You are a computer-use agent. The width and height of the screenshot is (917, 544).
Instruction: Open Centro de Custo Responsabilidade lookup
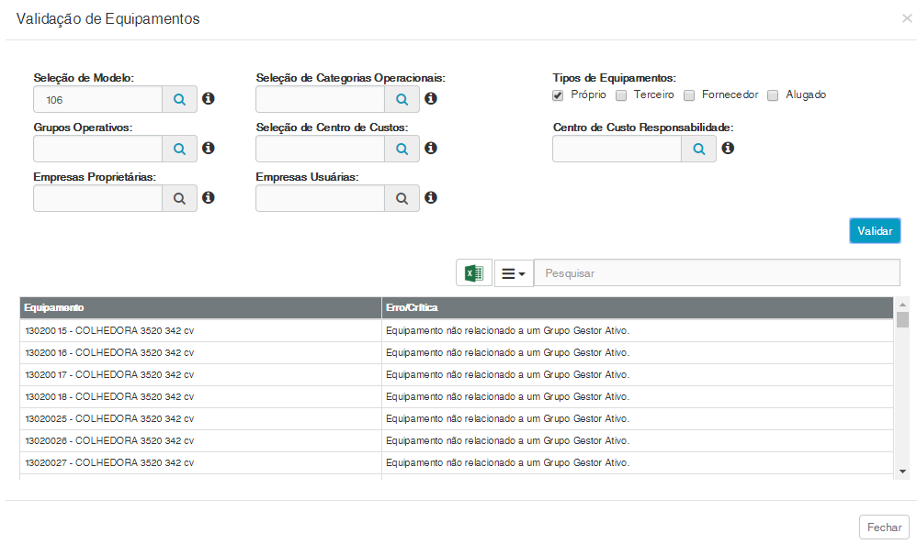pos(698,149)
